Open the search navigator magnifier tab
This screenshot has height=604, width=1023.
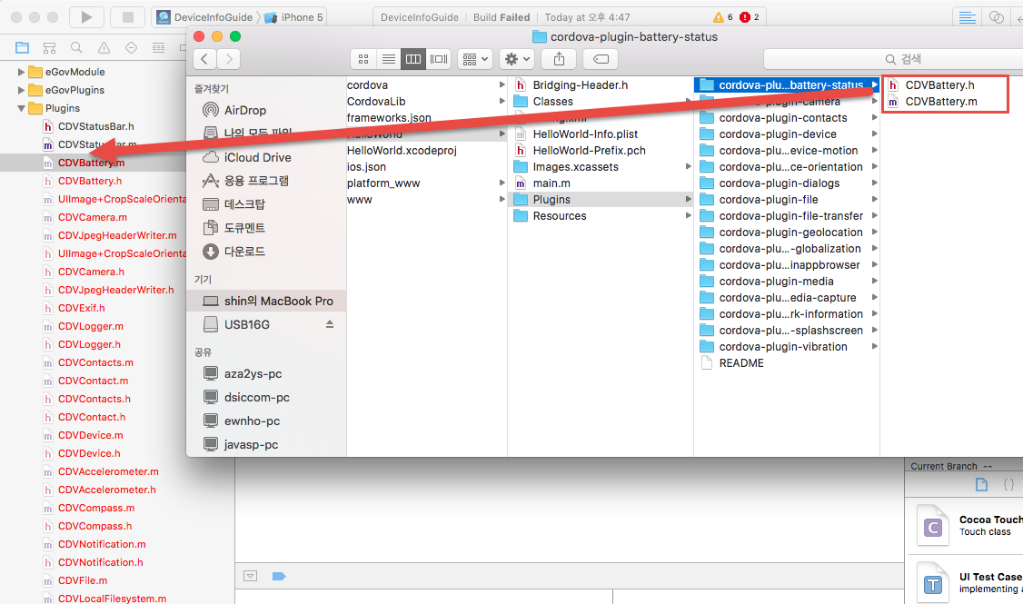[77, 47]
